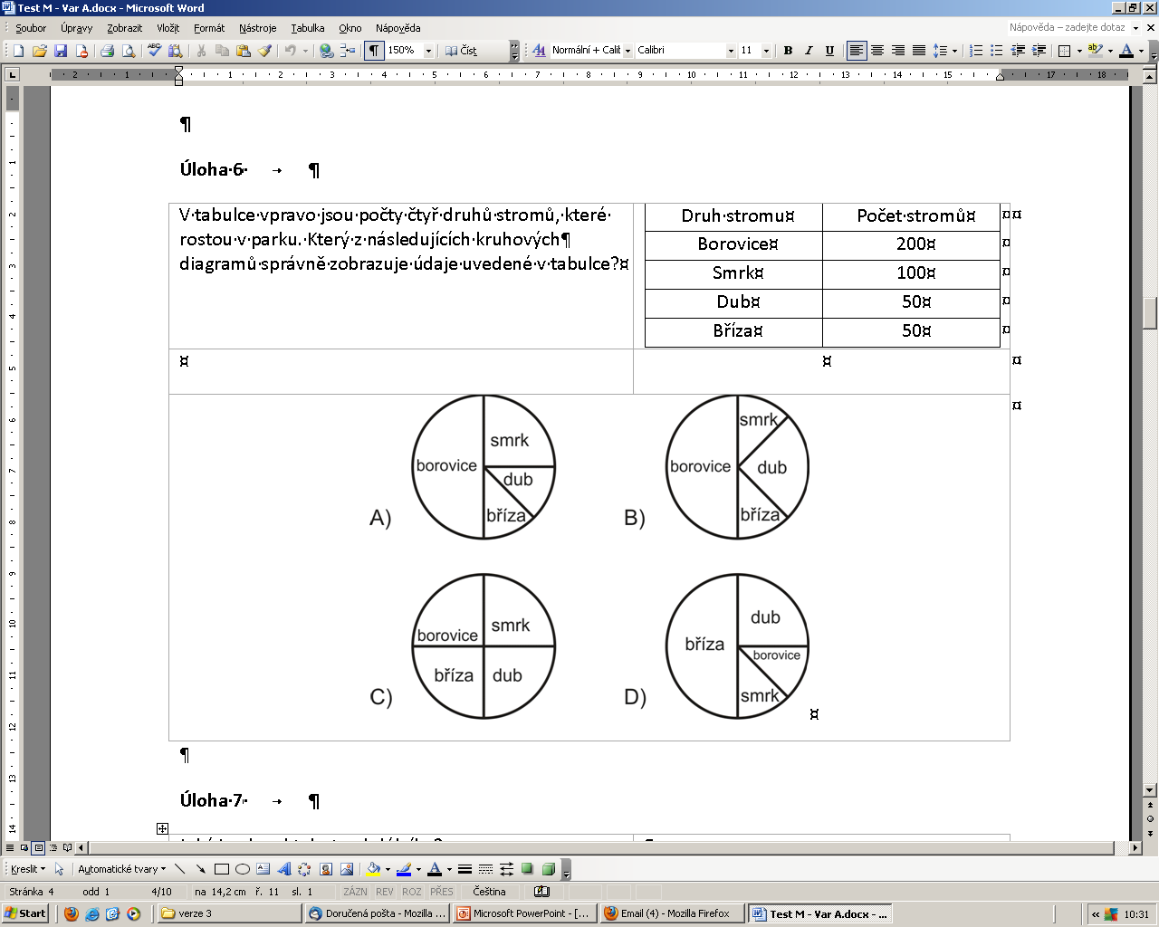This screenshot has width=1159, height=927.
Task: Open undo history dropdown arrow
Action: [x=305, y=51]
